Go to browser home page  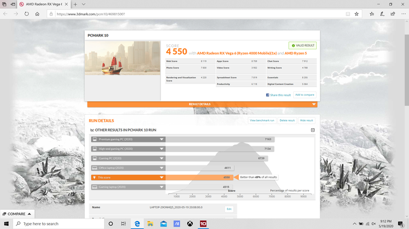pos(37,14)
